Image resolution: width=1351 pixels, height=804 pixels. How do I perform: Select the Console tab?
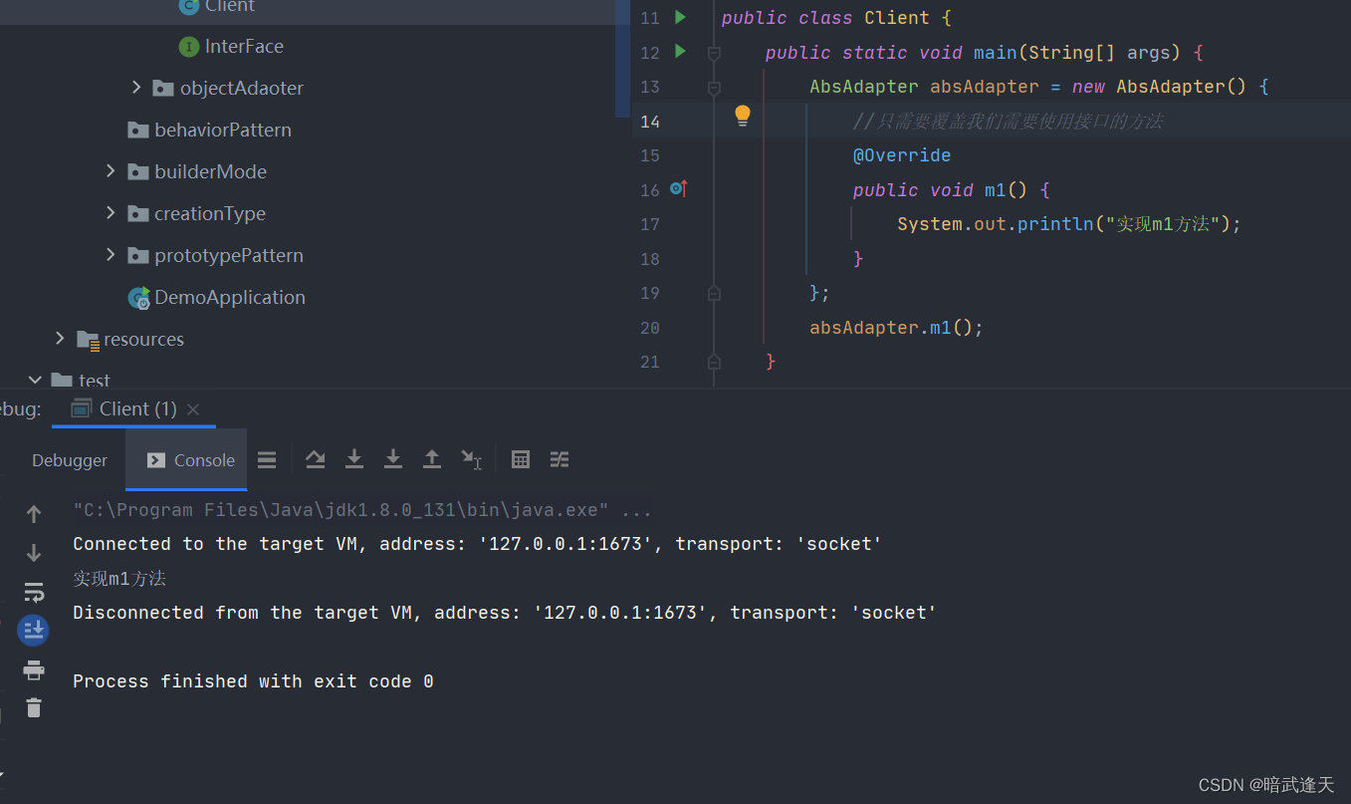click(186, 460)
